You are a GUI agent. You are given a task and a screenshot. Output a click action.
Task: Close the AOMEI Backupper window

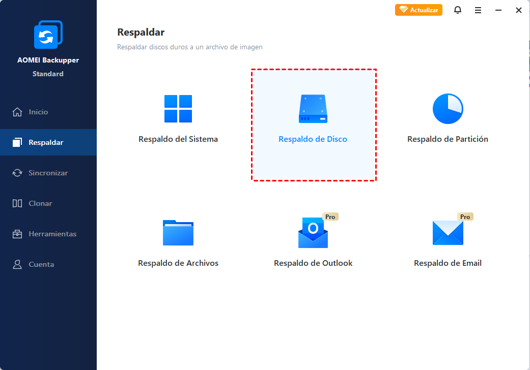pyautogui.click(x=518, y=10)
